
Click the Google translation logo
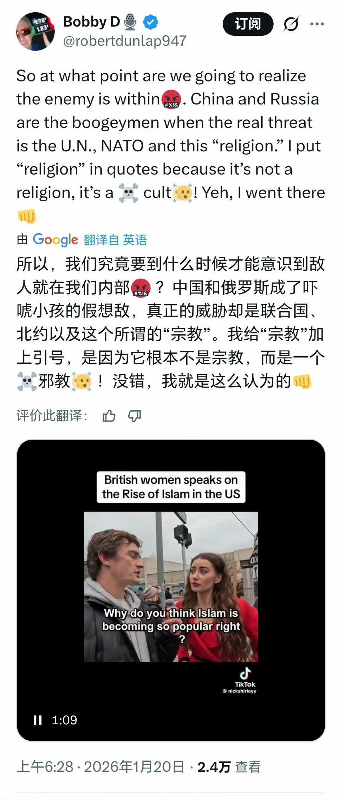[x=55, y=240]
